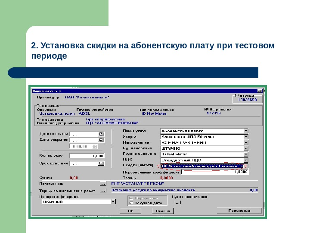Viewport: 310px width, 233px height.
Task: Expand the Пакет услуг dropdown
Action: pyautogui.click(x=246, y=131)
